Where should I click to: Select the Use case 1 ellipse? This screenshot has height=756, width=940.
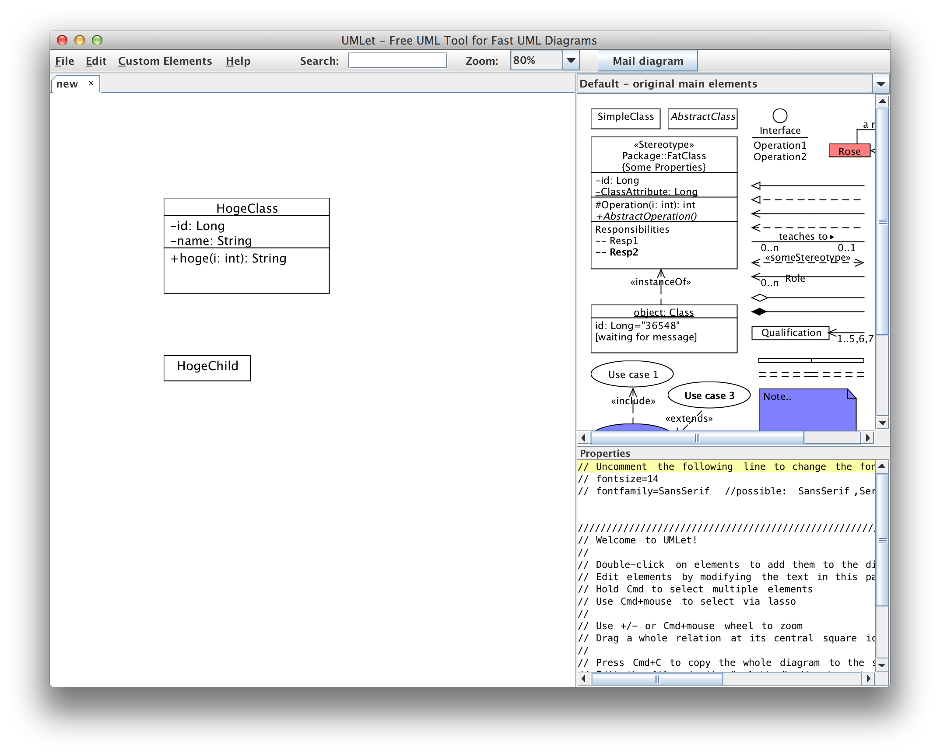coord(632,374)
